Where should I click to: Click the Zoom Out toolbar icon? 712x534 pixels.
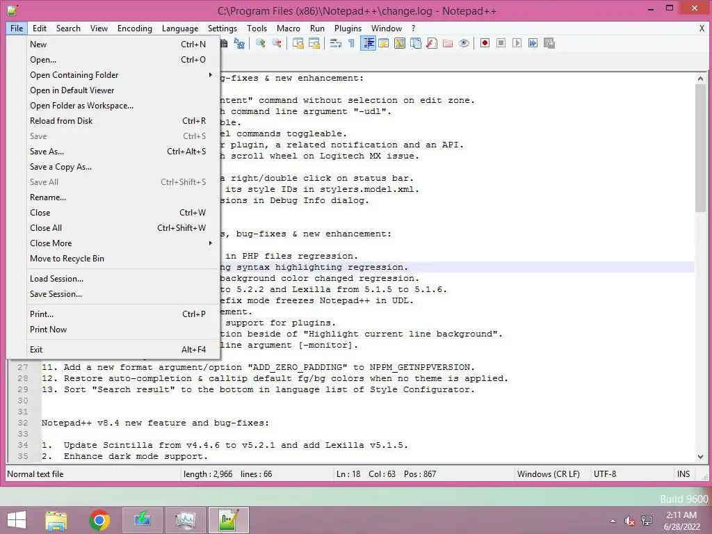[277, 43]
